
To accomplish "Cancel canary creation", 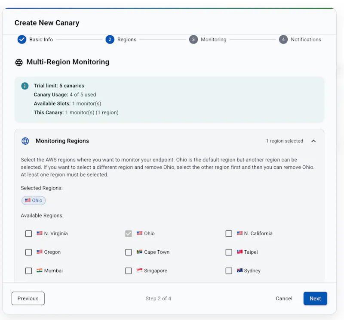I will tap(284, 298).
